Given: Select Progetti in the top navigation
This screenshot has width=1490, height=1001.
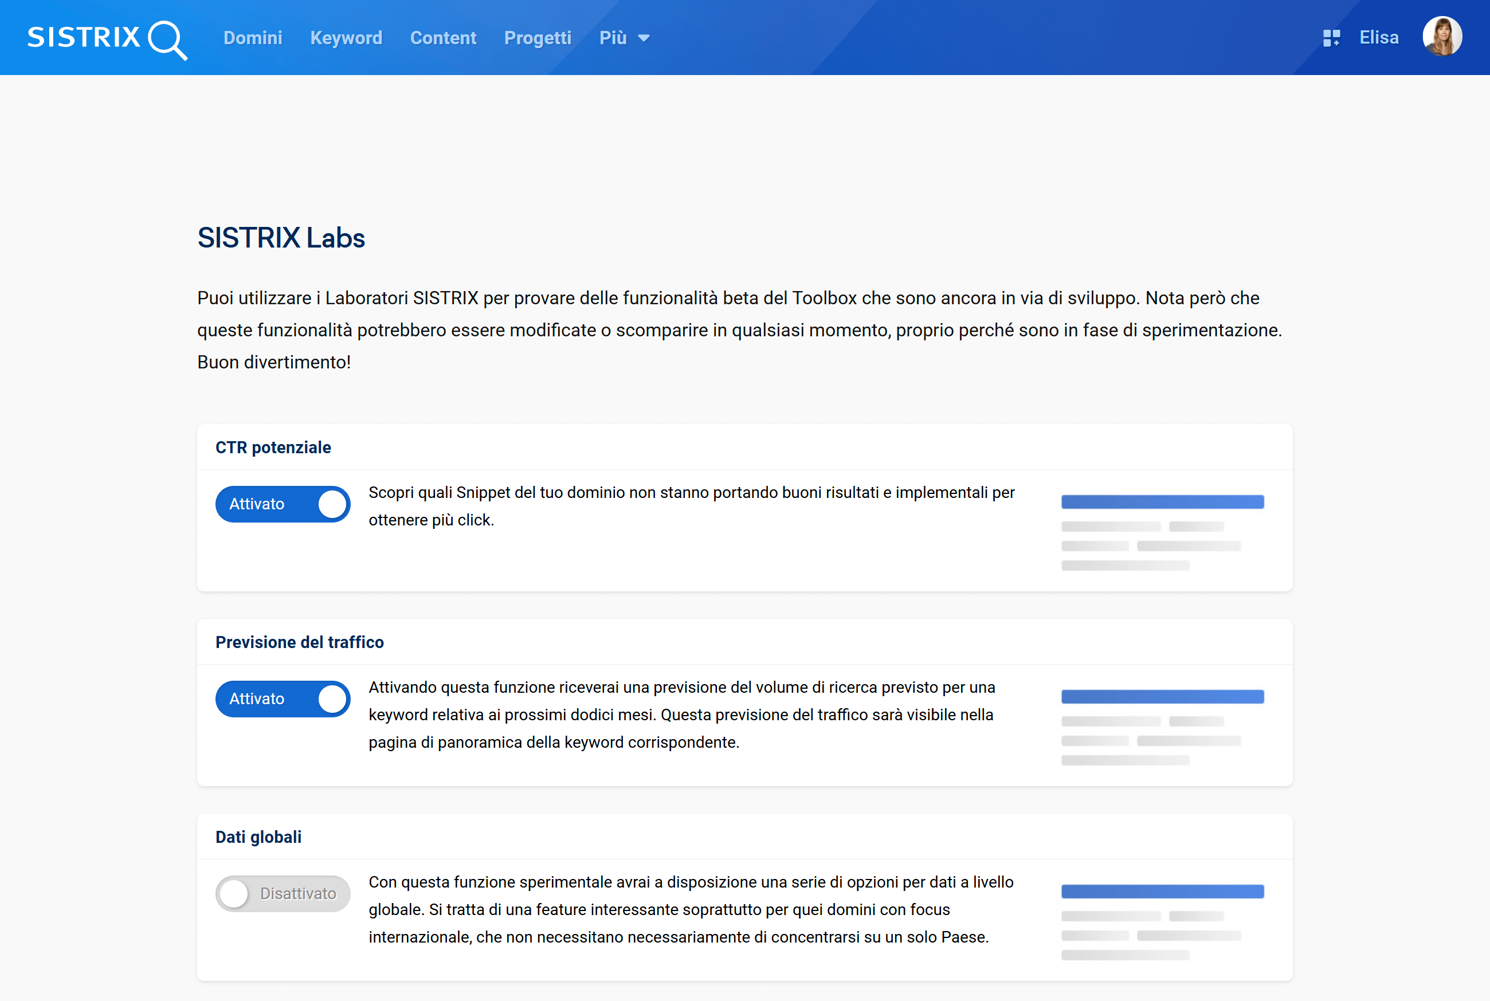Looking at the screenshot, I should (538, 38).
